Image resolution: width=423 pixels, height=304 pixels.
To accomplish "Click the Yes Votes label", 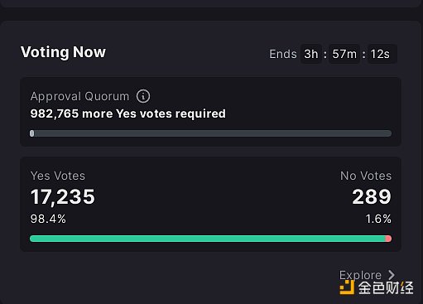I will point(58,176).
